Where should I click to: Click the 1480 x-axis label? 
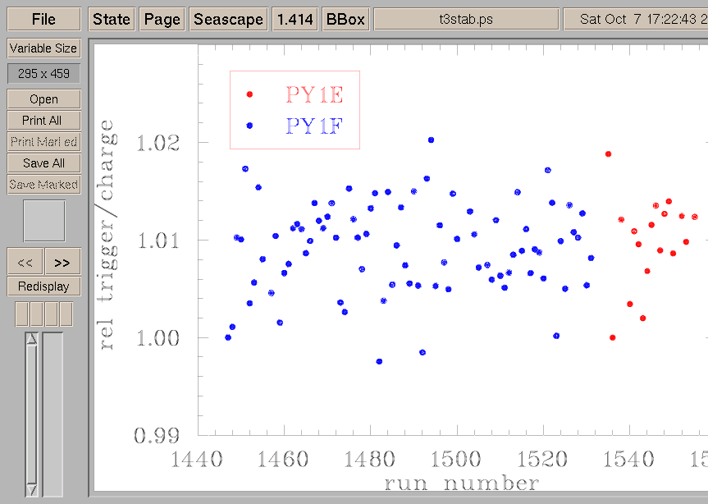pos(369,460)
